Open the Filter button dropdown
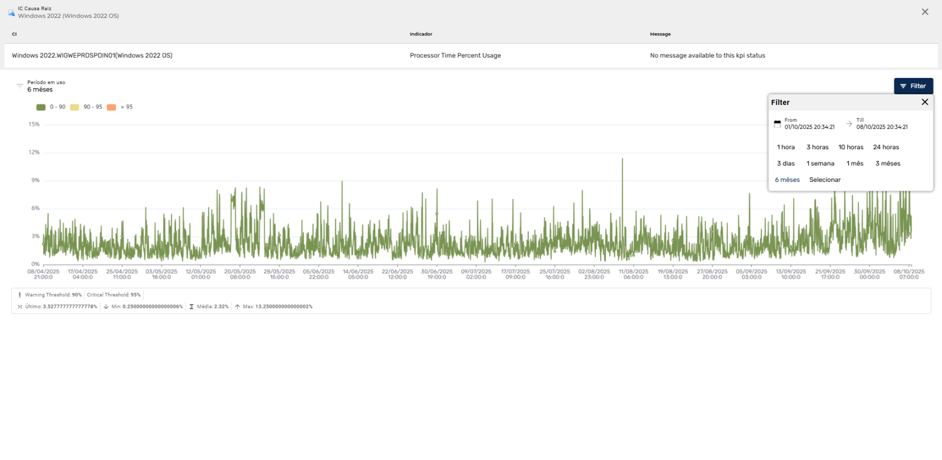The height and width of the screenshot is (460, 942). pyautogui.click(x=913, y=86)
